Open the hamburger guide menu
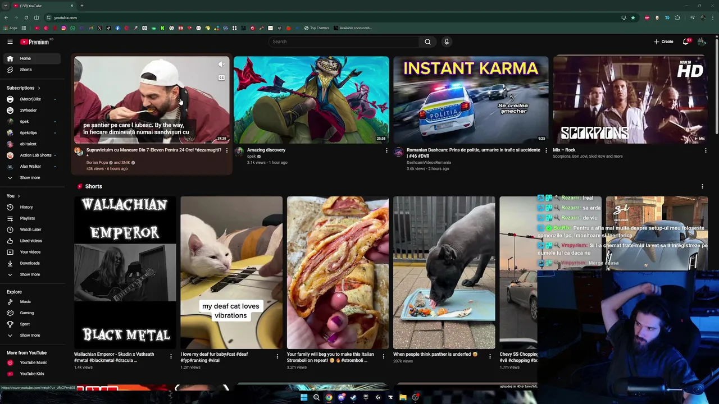719x404 pixels. 10,42
